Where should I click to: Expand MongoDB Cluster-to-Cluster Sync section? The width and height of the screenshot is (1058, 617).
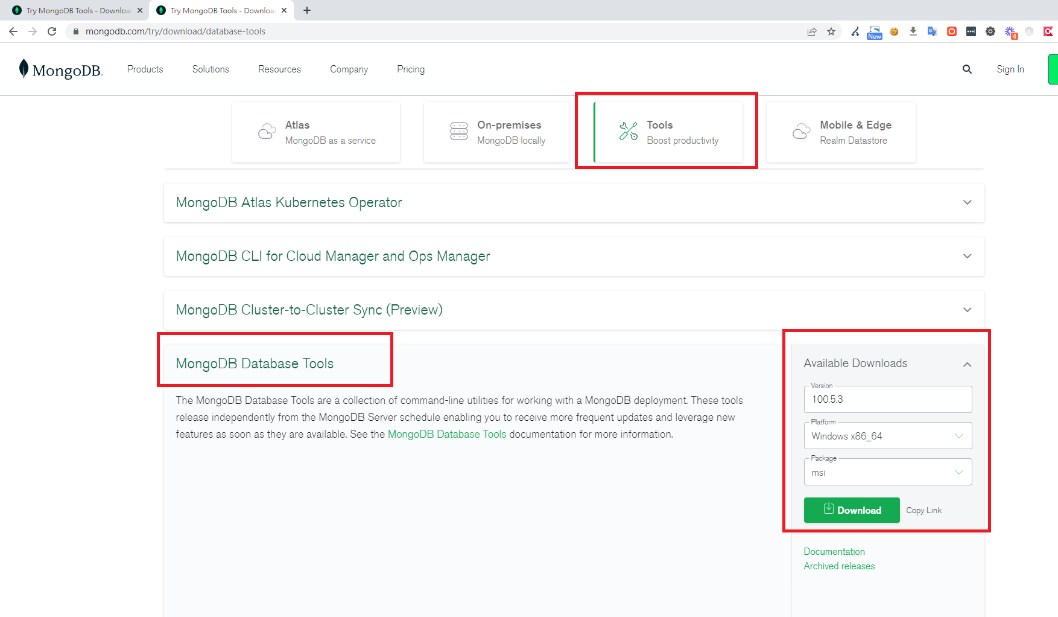(967, 310)
